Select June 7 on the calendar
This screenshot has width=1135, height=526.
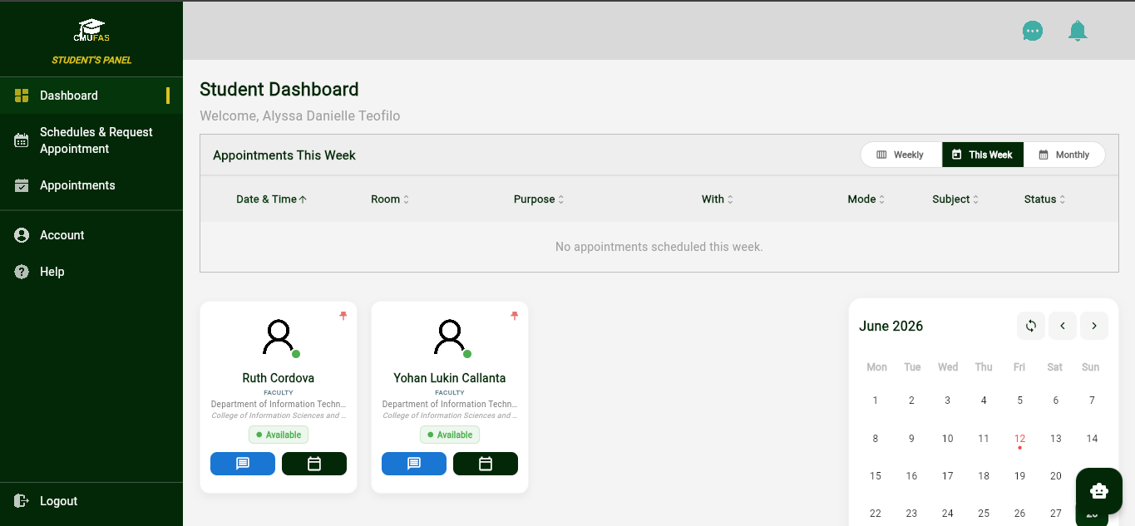point(1092,401)
